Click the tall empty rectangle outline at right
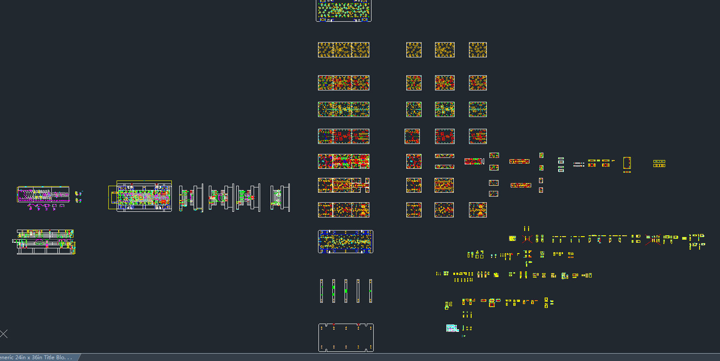 [x=627, y=163]
